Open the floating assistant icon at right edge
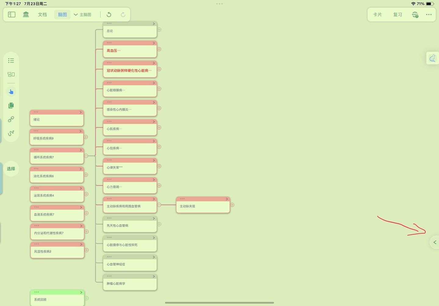 [x=433, y=58]
